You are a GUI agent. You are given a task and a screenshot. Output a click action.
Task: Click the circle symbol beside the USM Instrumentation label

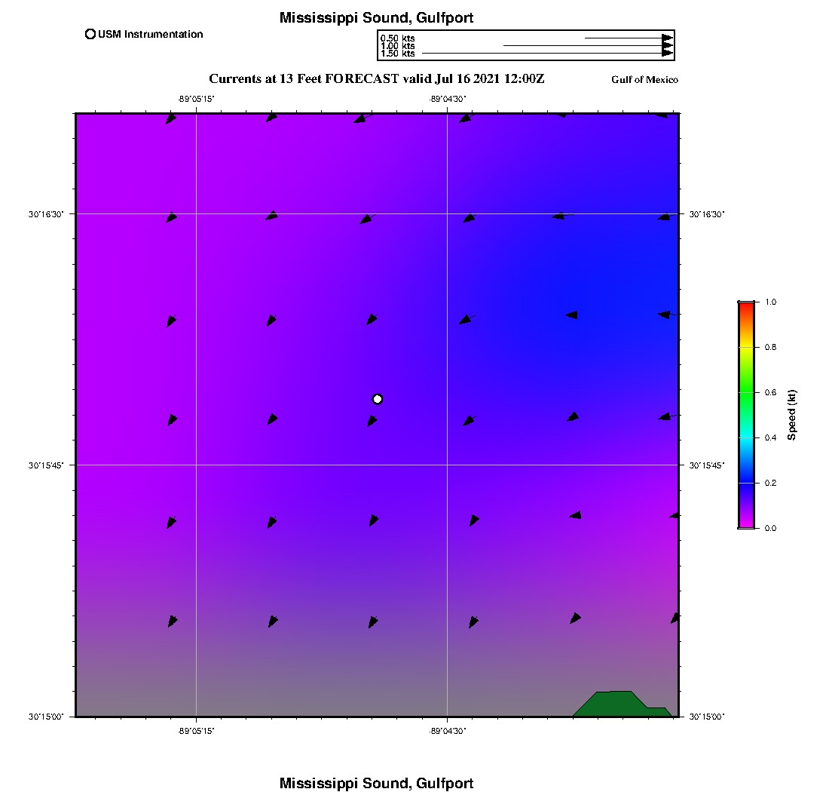click(x=90, y=34)
